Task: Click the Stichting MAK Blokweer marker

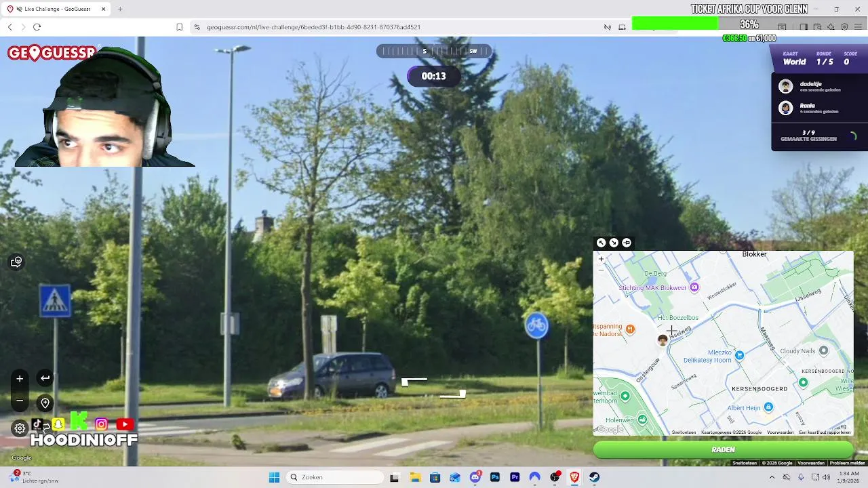Action: pyautogui.click(x=694, y=287)
